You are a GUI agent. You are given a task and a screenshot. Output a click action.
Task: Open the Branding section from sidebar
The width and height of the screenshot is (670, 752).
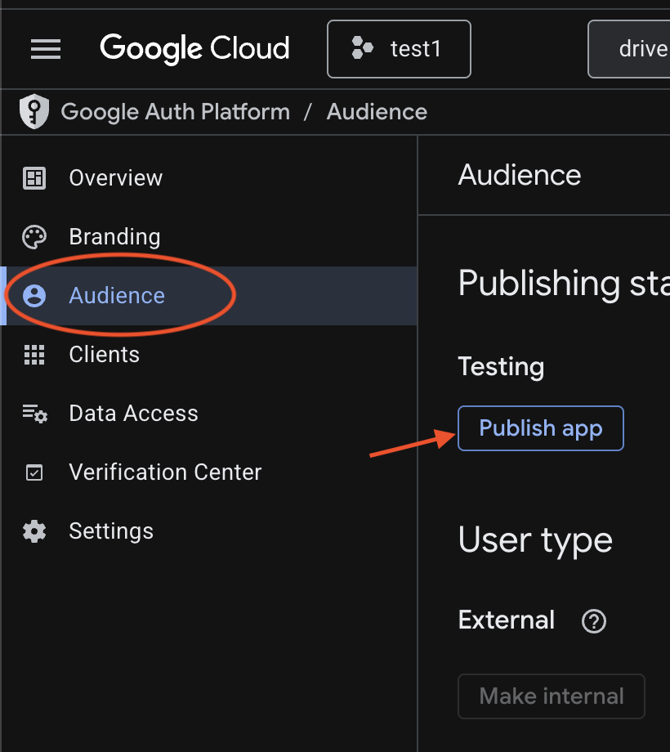click(x=114, y=236)
